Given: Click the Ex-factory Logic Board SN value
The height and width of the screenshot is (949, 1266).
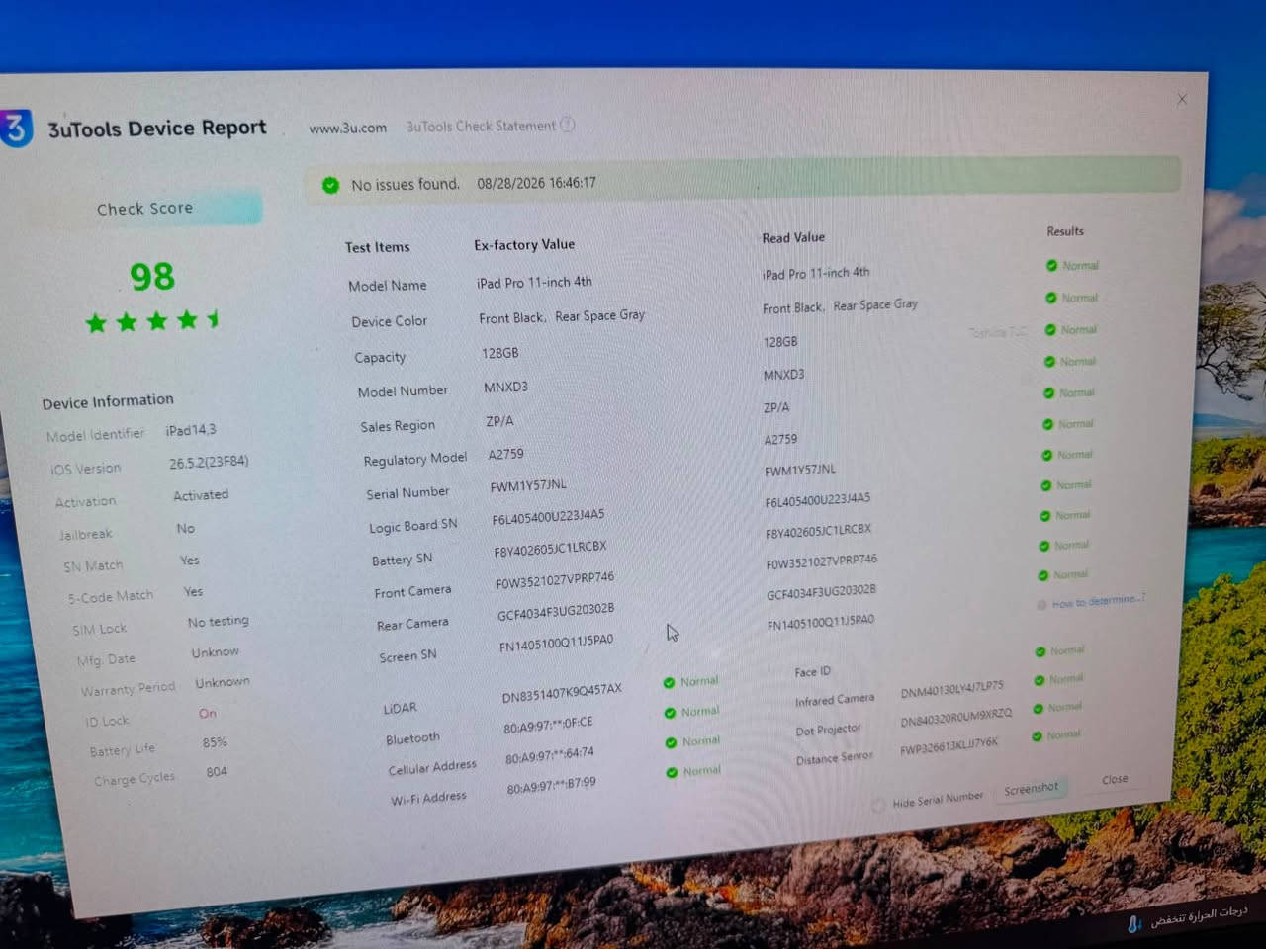Looking at the screenshot, I should [548, 517].
